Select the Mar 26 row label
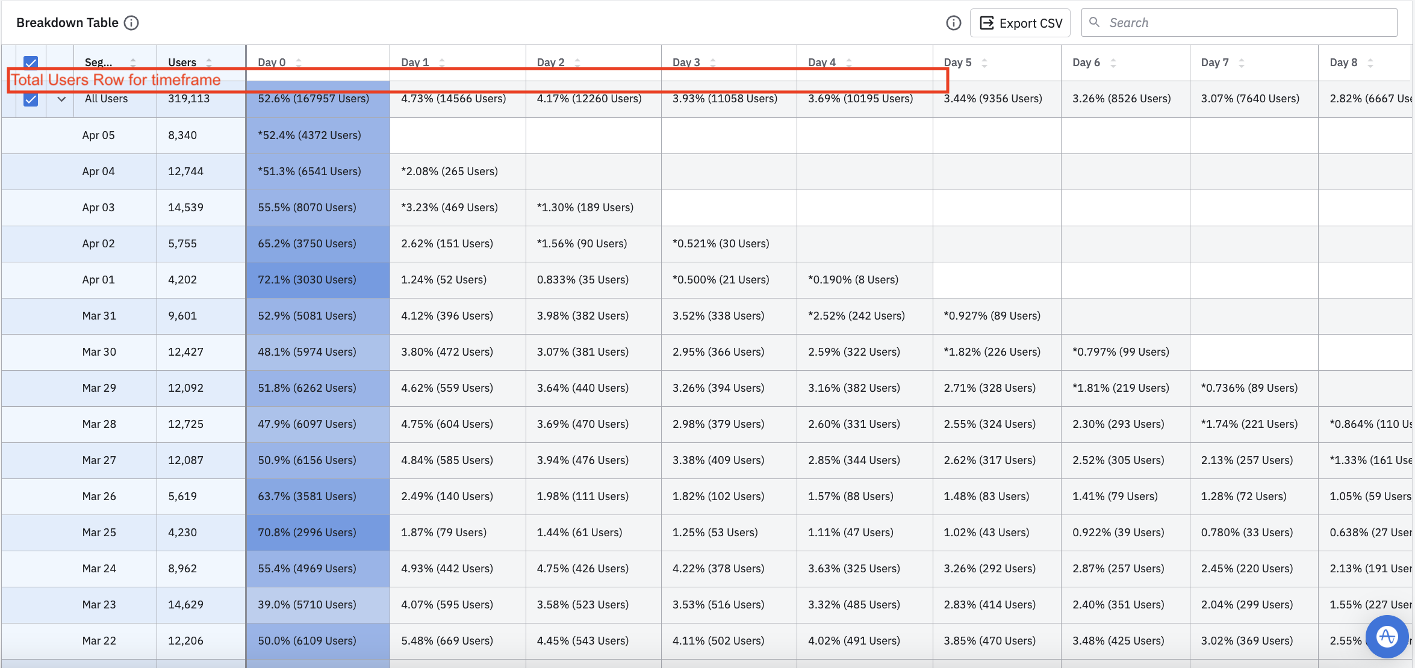 [99, 496]
